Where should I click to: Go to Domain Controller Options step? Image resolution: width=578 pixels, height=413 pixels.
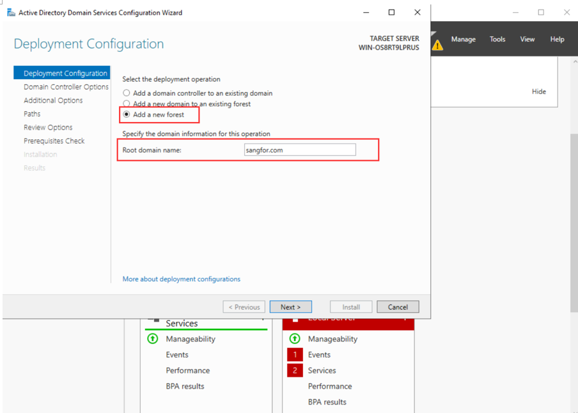click(66, 87)
